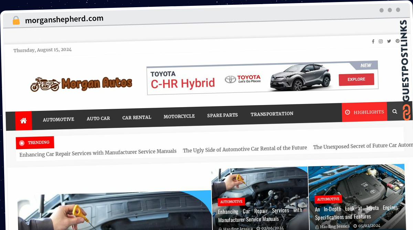The width and height of the screenshot is (413, 230).
Task: Click the red Highlights button
Action: pyautogui.click(x=364, y=112)
